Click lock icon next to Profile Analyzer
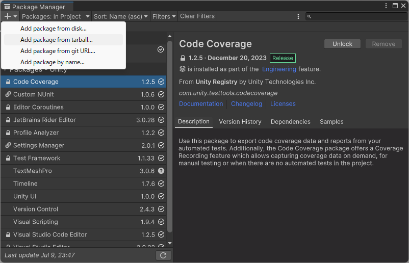The height and width of the screenshot is (263, 409). tap(8, 133)
